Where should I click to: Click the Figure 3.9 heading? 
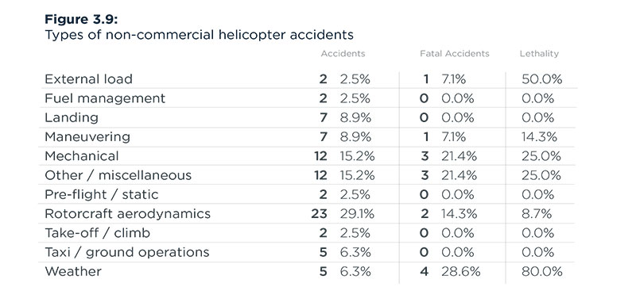81,19
